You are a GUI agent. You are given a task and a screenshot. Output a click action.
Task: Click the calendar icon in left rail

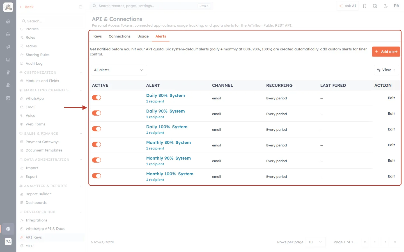click(x=8, y=98)
